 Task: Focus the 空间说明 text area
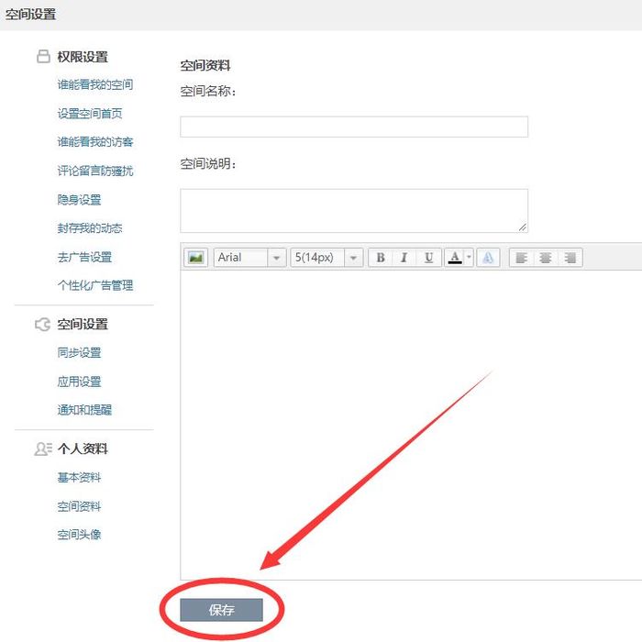pos(354,210)
